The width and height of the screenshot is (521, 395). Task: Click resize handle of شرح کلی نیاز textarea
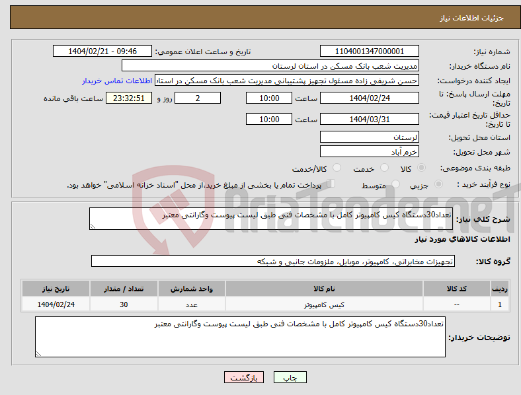click(x=93, y=227)
